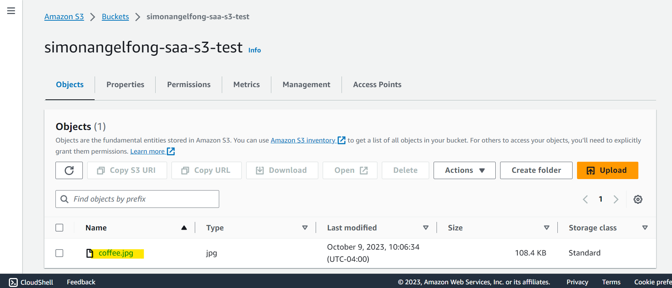The width and height of the screenshot is (672, 288).
Task: Follow the Learn more link
Action: [147, 151]
